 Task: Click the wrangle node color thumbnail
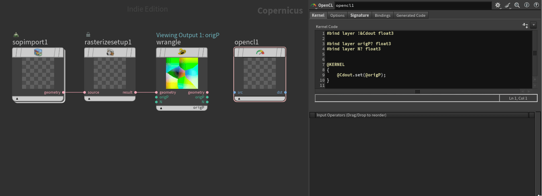182,73
